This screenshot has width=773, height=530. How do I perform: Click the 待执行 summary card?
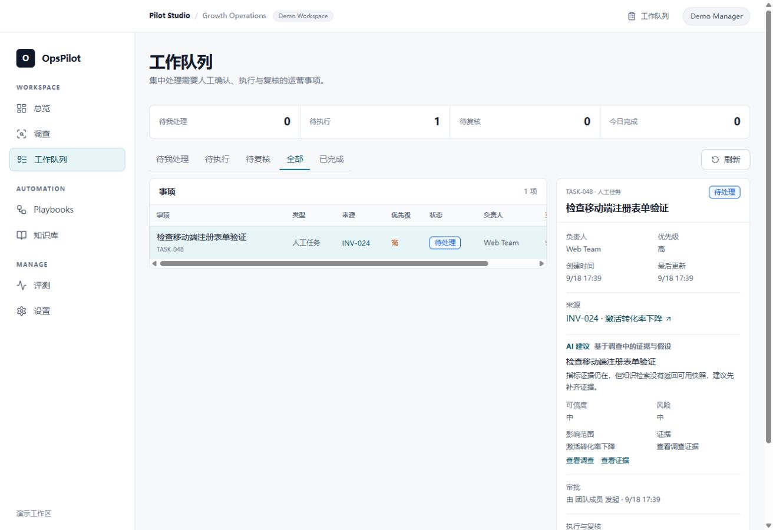[x=375, y=122]
